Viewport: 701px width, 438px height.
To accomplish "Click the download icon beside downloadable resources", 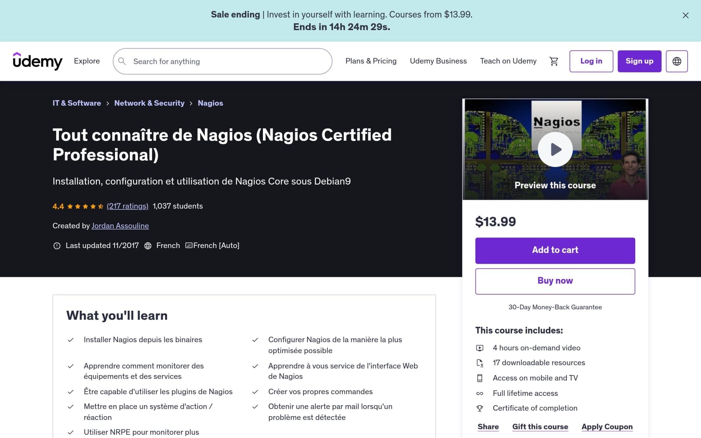I will coord(480,363).
